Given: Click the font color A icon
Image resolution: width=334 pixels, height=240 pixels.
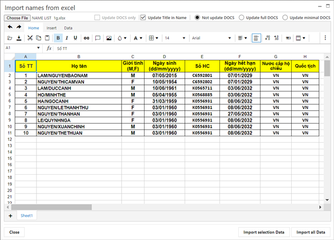Looking at the screenshot, I should point(135,38).
